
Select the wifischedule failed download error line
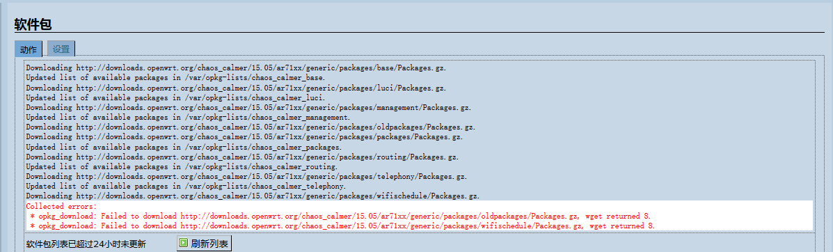[x=342, y=226]
